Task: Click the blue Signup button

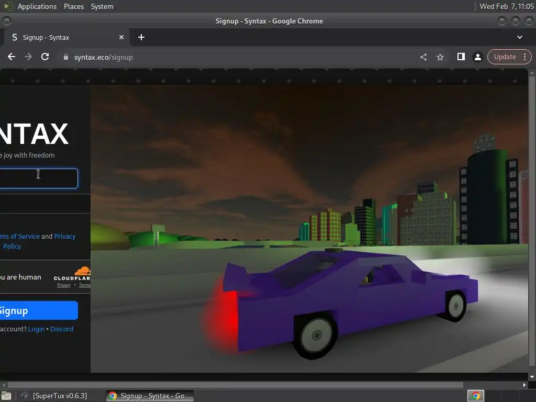Action: (x=39, y=310)
